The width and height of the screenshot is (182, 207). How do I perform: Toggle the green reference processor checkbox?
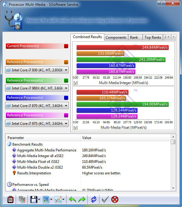(x=66, y=80)
